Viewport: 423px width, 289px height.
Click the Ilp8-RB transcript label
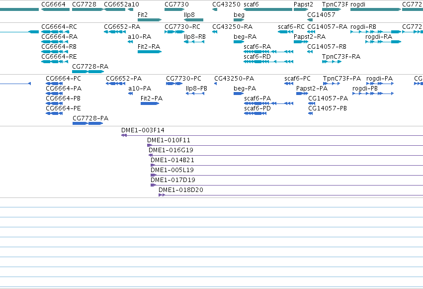pyautogui.click(x=195, y=36)
